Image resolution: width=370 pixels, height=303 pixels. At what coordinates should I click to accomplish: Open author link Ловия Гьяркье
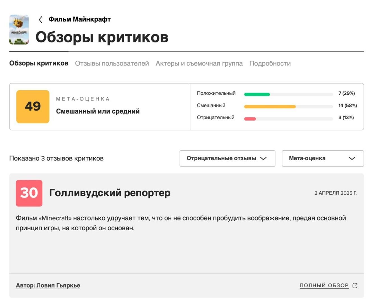click(48, 286)
